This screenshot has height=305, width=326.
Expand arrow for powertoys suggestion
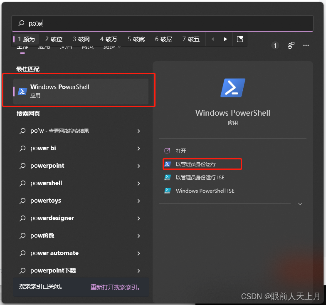pyautogui.click(x=139, y=201)
